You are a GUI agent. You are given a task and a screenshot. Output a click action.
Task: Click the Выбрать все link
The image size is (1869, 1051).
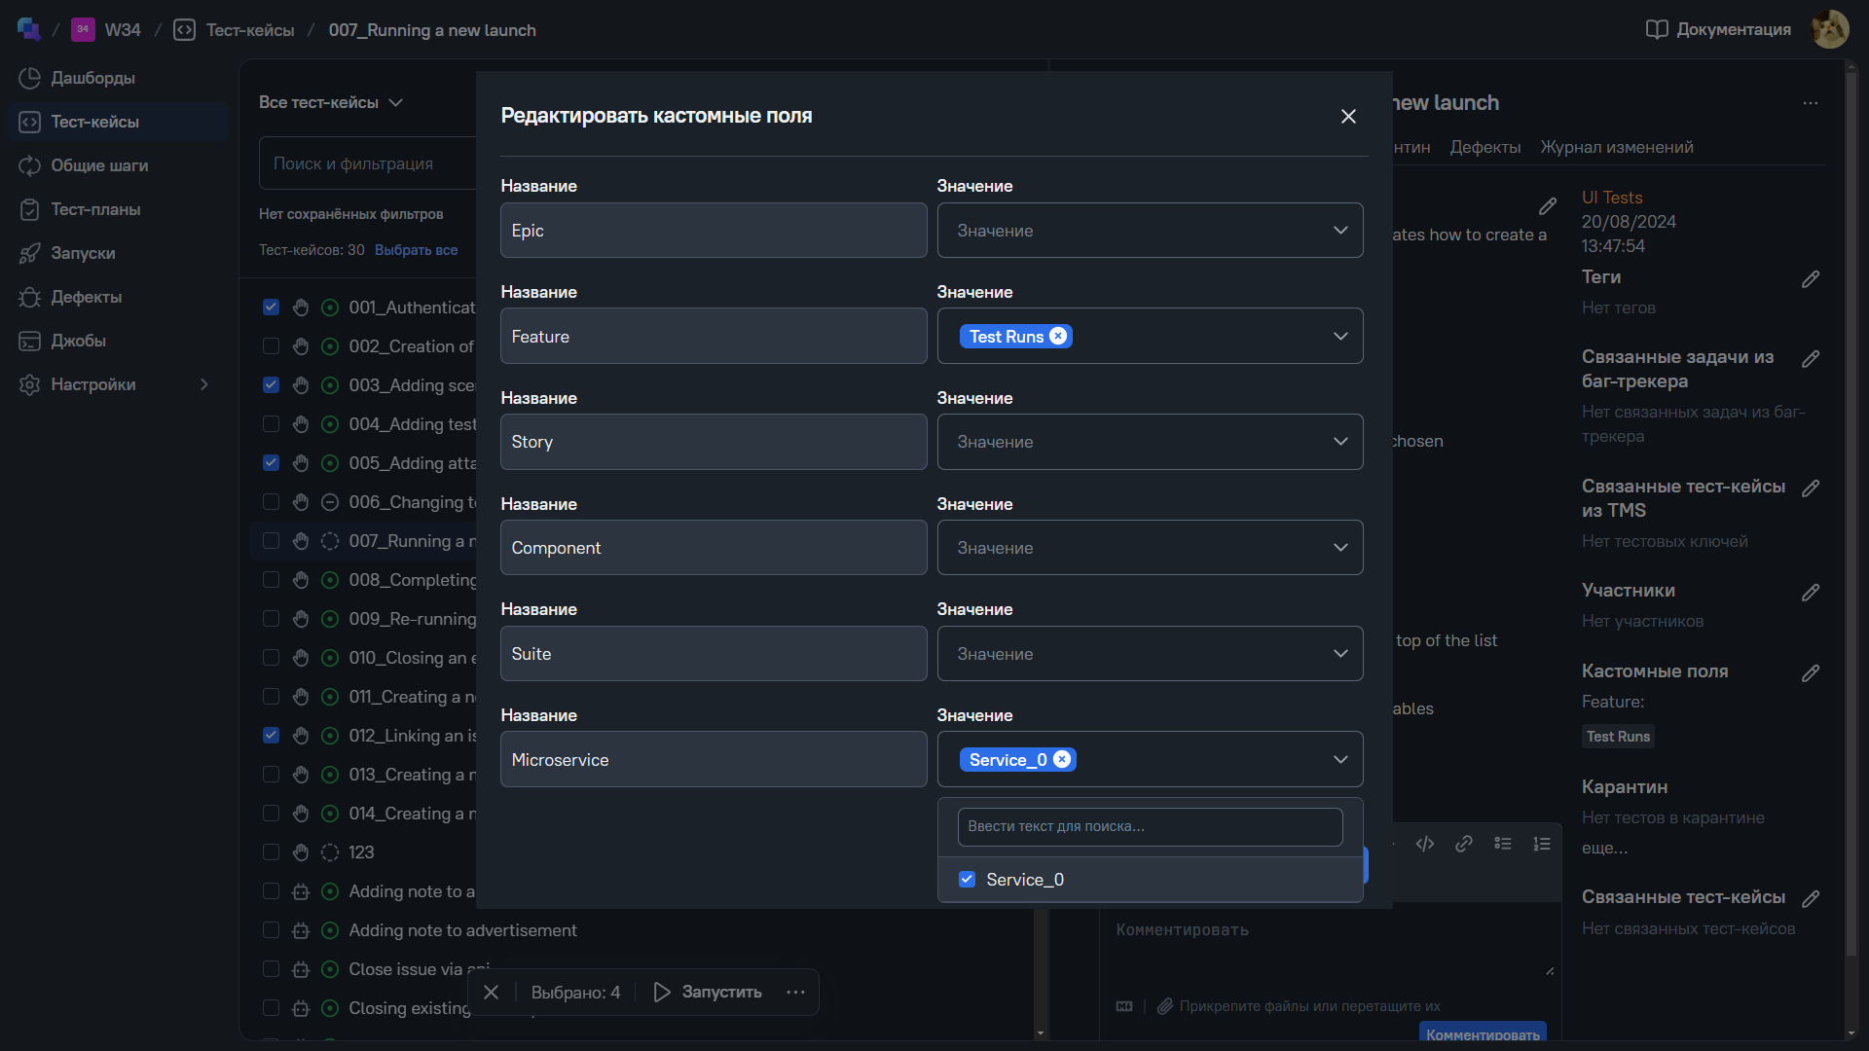tap(416, 250)
